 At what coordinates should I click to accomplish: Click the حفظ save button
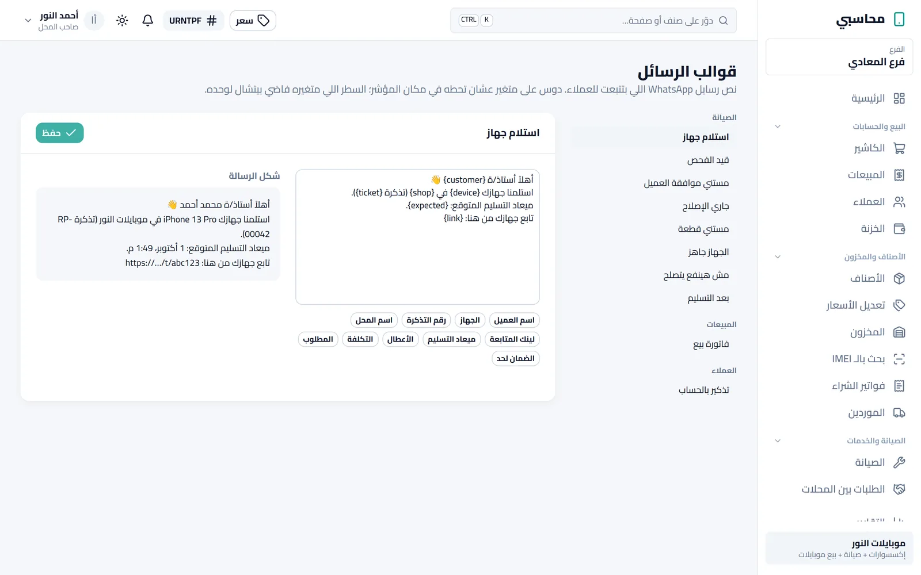point(60,133)
